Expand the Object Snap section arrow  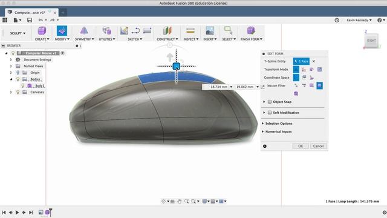[264, 102]
